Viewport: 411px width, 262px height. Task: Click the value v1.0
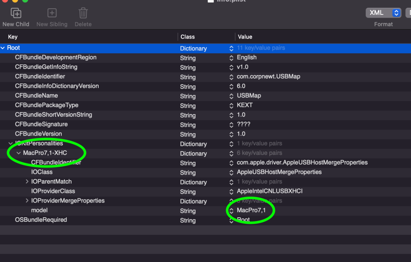(x=242, y=67)
